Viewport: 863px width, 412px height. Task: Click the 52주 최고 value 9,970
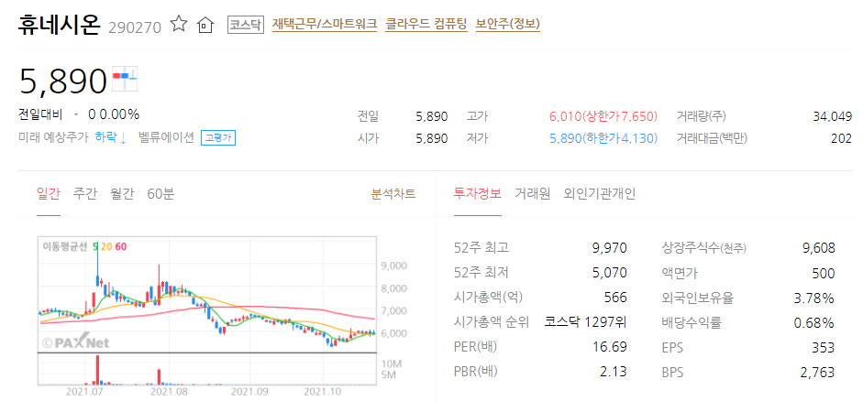609,248
